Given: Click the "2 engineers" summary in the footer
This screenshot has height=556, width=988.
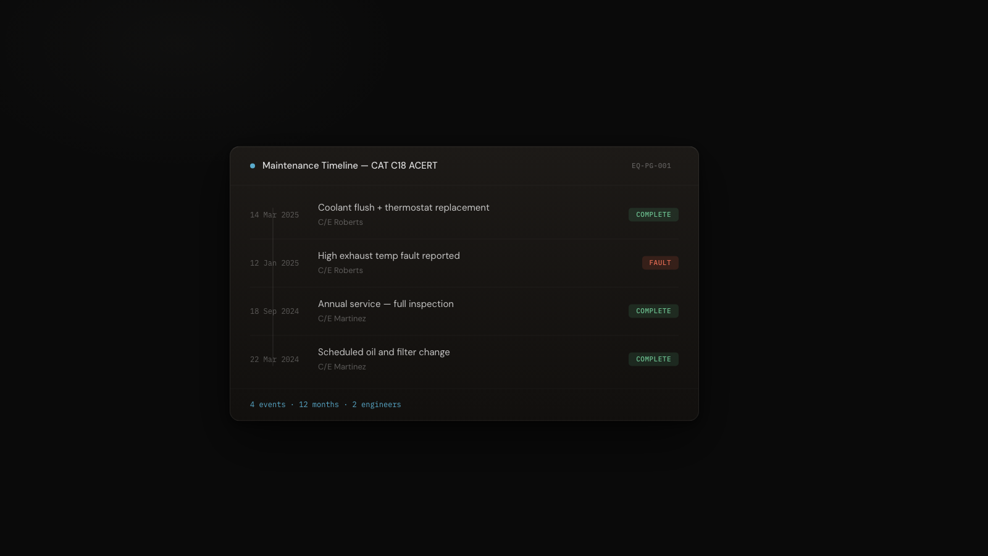Looking at the screenshot, I should point(376,405).
